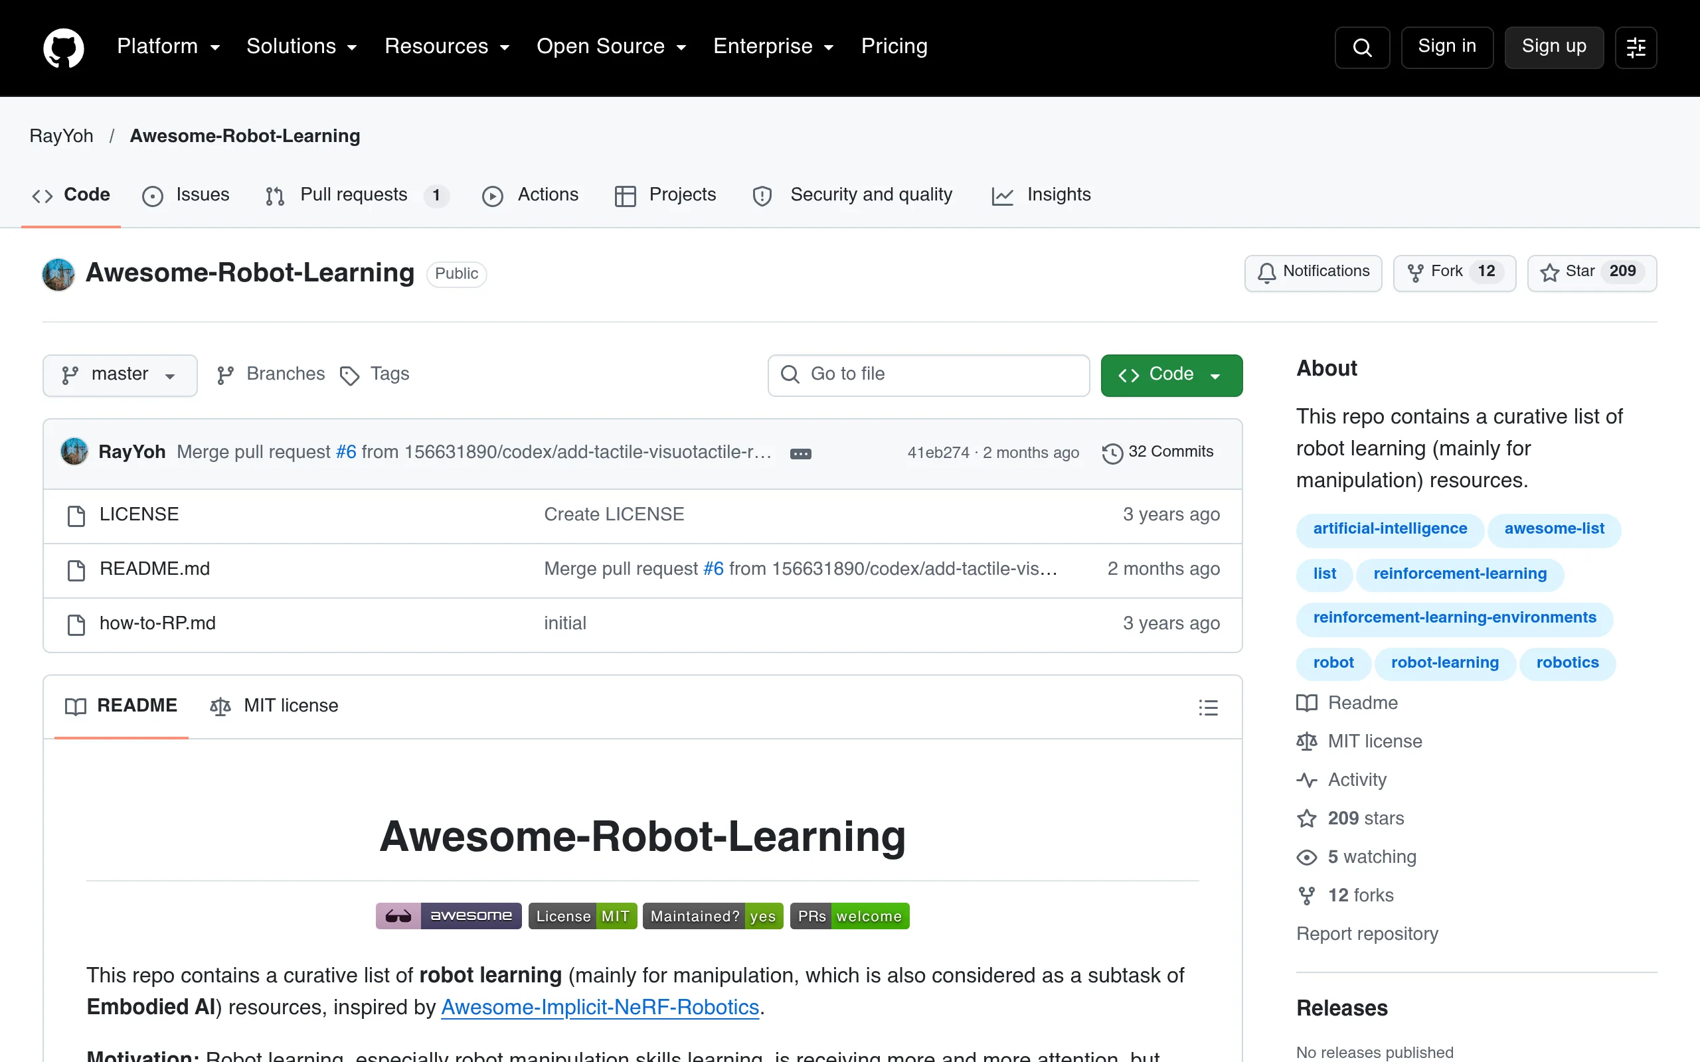This screenshot has width=1700, height=1062.
Task: Open the Notifications bell button
Action: coord(1312,273)
